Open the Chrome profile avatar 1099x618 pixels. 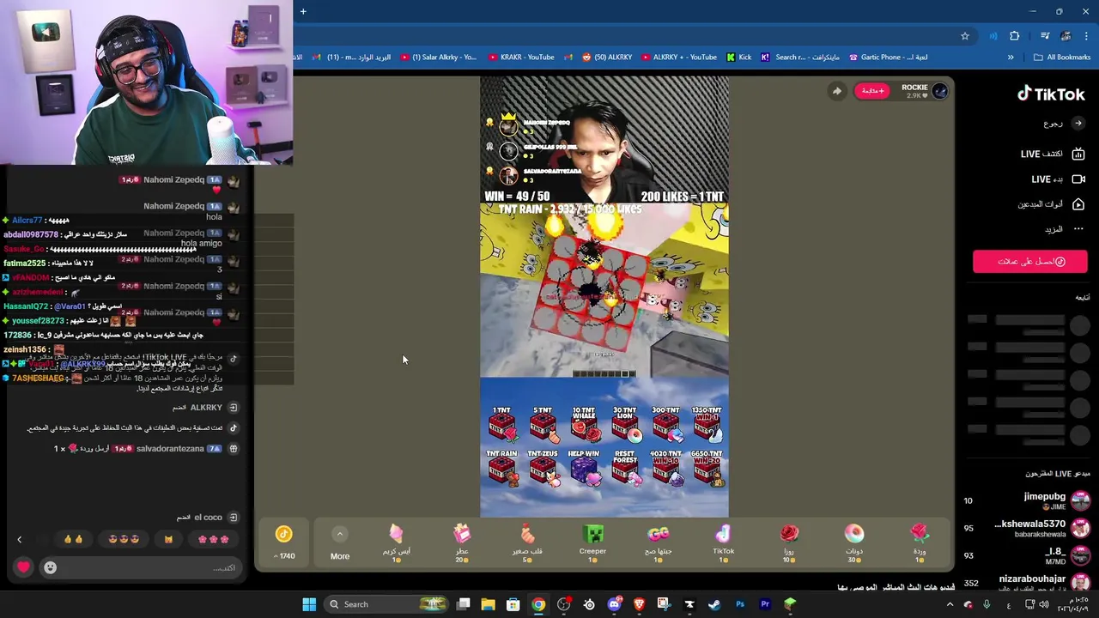[x=1066, y=36]
